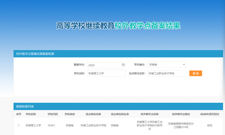The height and width of the screenshot is (135, 225).
Task: Click the 2026年是否招生 column header
Action: tap(210, 114)
